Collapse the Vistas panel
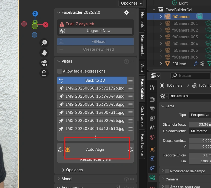The height and width of the screenshot is (188, 211). [x=59, y=61]
